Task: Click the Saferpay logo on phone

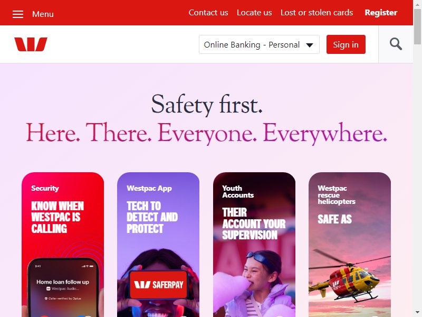Action: (x=159, y=285)
